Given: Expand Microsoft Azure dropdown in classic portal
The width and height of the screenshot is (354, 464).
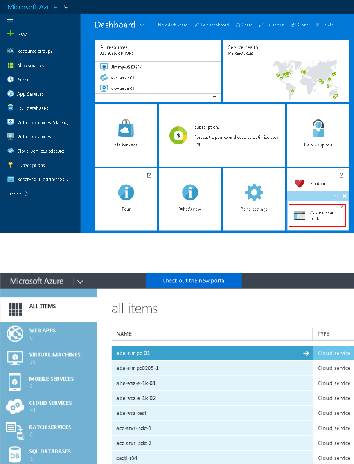Looking at the screenshot, I should [80, 282].
